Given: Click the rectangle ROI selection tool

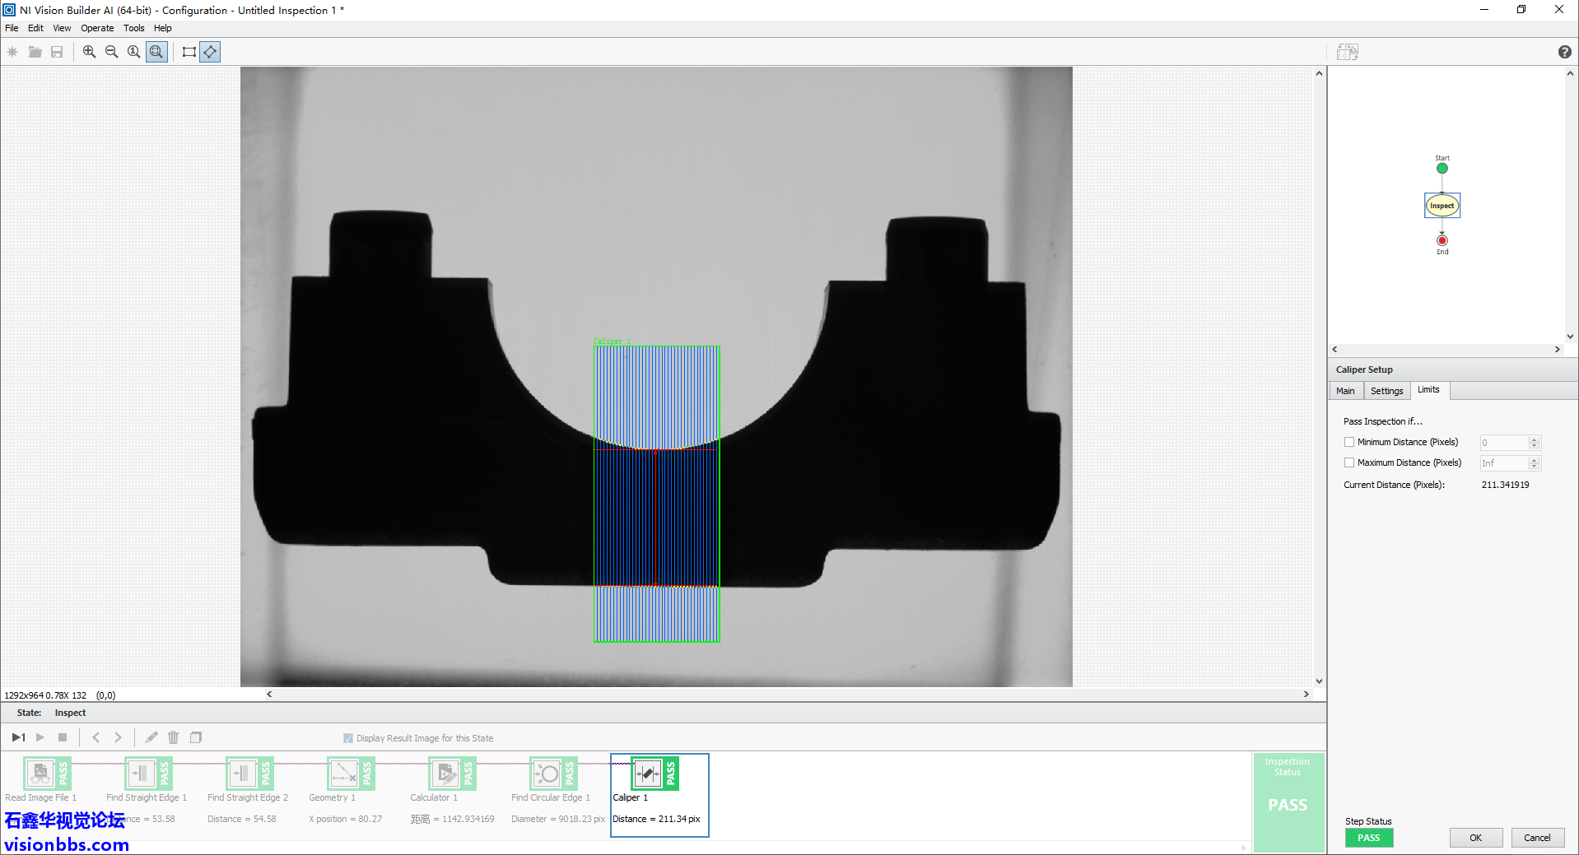Looking at the screenshot, I should point(189,51).
